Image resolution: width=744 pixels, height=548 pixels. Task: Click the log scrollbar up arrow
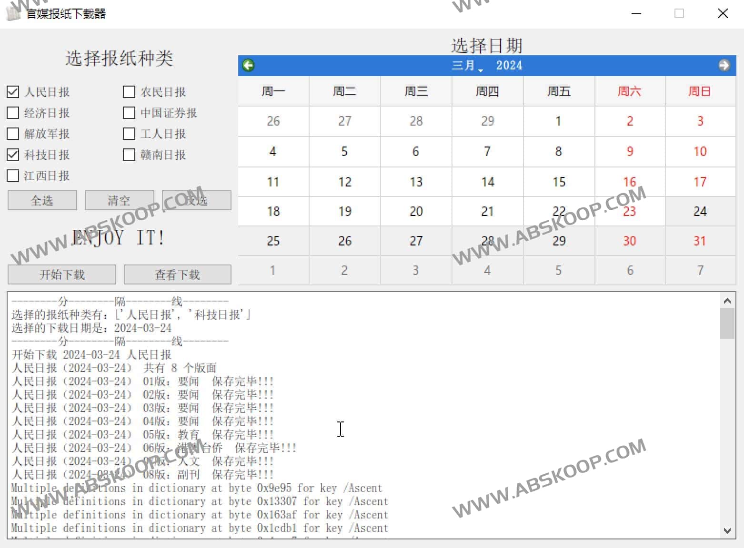coord(727,301)
